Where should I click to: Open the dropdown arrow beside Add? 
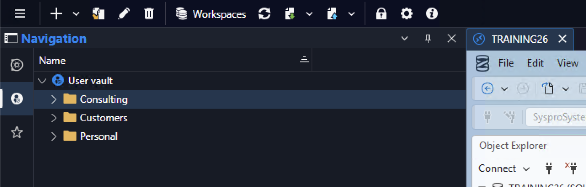pos(76,14)
